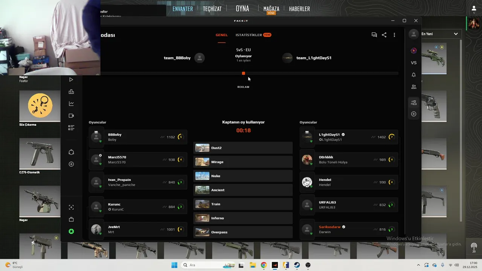Open the volume control in system tray
482x271 pixels.
point(456,265)
